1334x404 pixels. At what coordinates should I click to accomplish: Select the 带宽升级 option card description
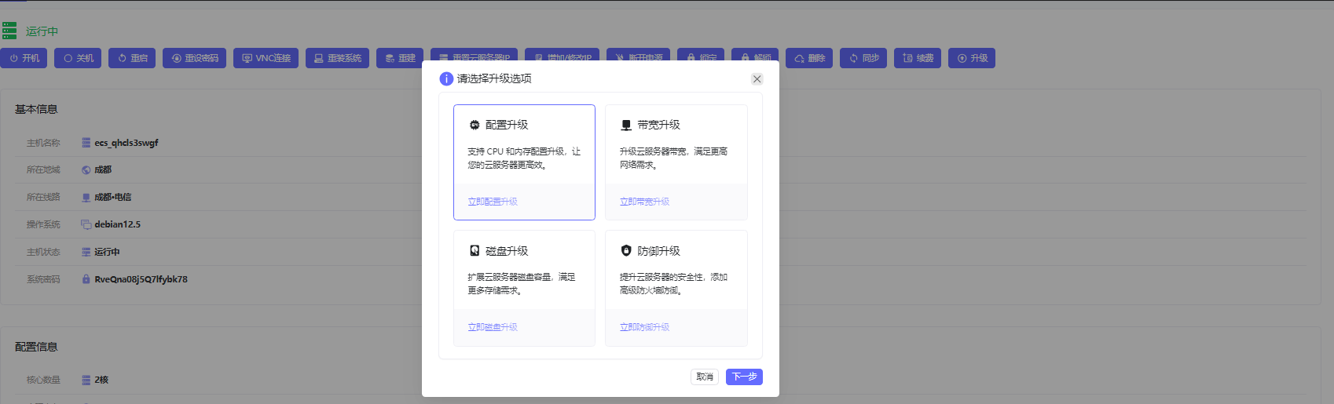(x=674, y=158)
